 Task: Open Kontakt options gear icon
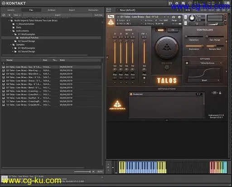[177, 3]
